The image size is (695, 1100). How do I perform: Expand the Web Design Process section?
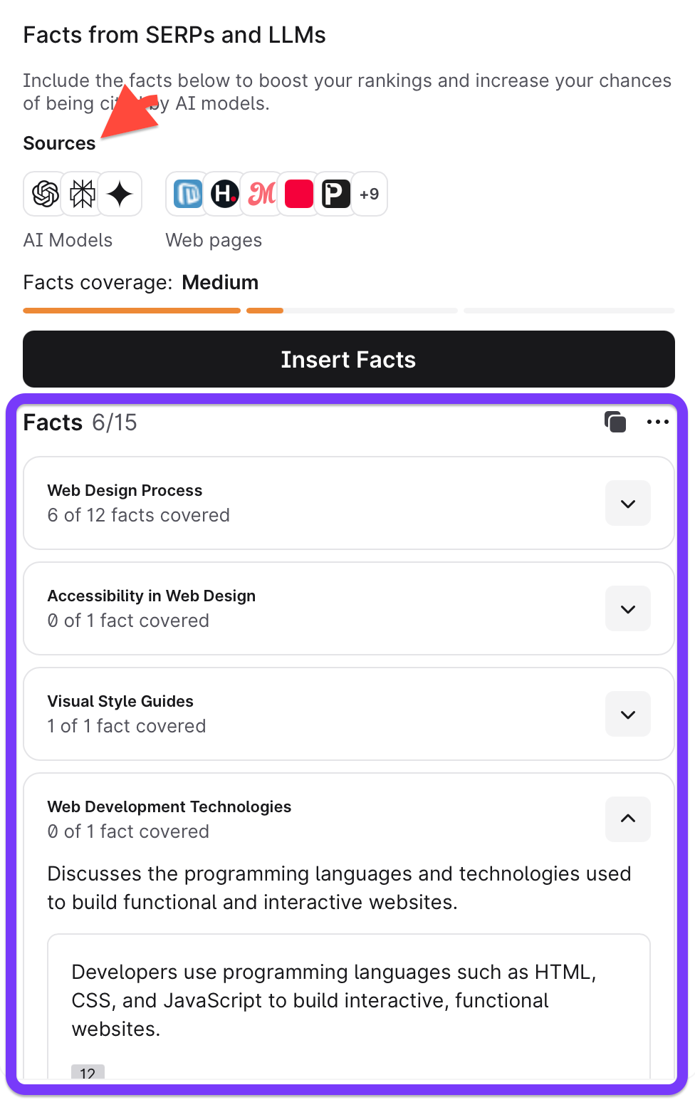point(627,504)
